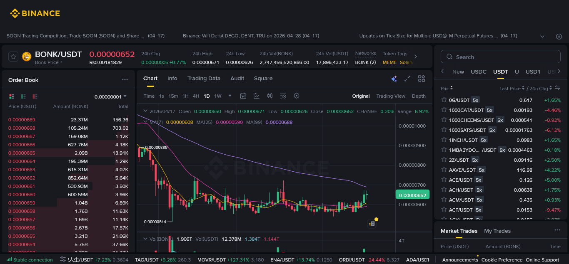Open Market Trades more options
The image size is (569, 264).
557,230
